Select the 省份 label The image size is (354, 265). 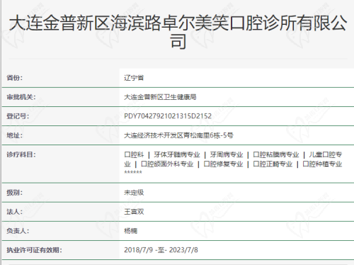tap(14, 78)
